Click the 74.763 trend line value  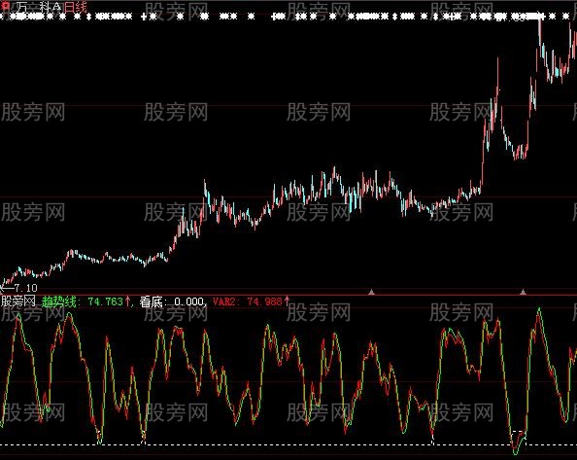[x=105, y=301]
